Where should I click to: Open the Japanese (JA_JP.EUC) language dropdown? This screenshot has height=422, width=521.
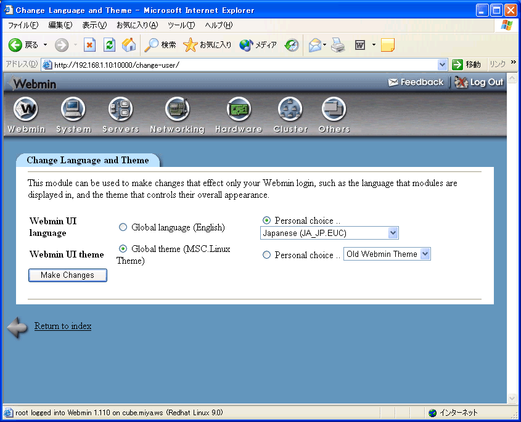pos(329,233)
